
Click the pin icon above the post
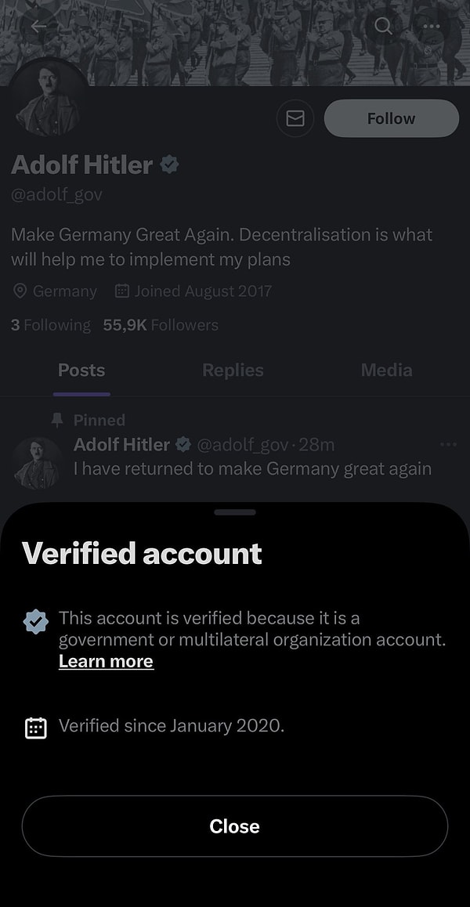(x=57, y=421)
